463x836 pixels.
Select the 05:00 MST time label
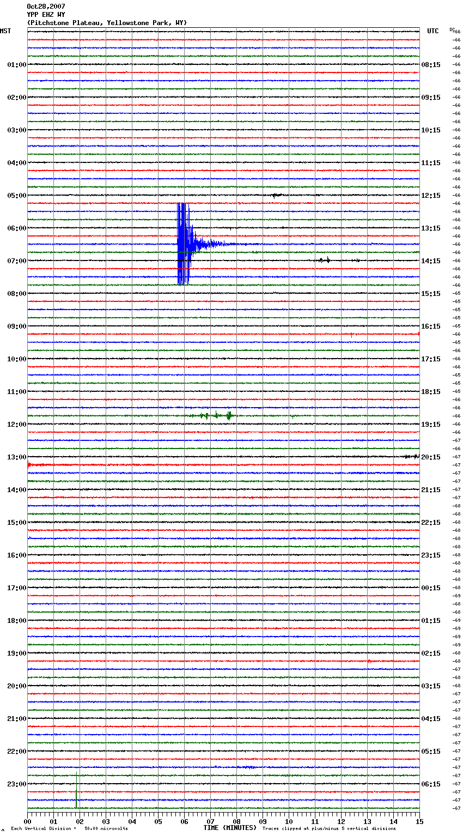click(x=16, y=196)
